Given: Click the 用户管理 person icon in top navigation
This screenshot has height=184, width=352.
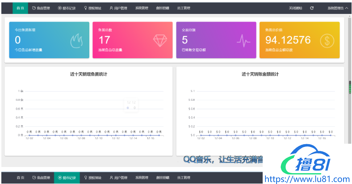Looking at the screenshot, I should tap(111, 8).
